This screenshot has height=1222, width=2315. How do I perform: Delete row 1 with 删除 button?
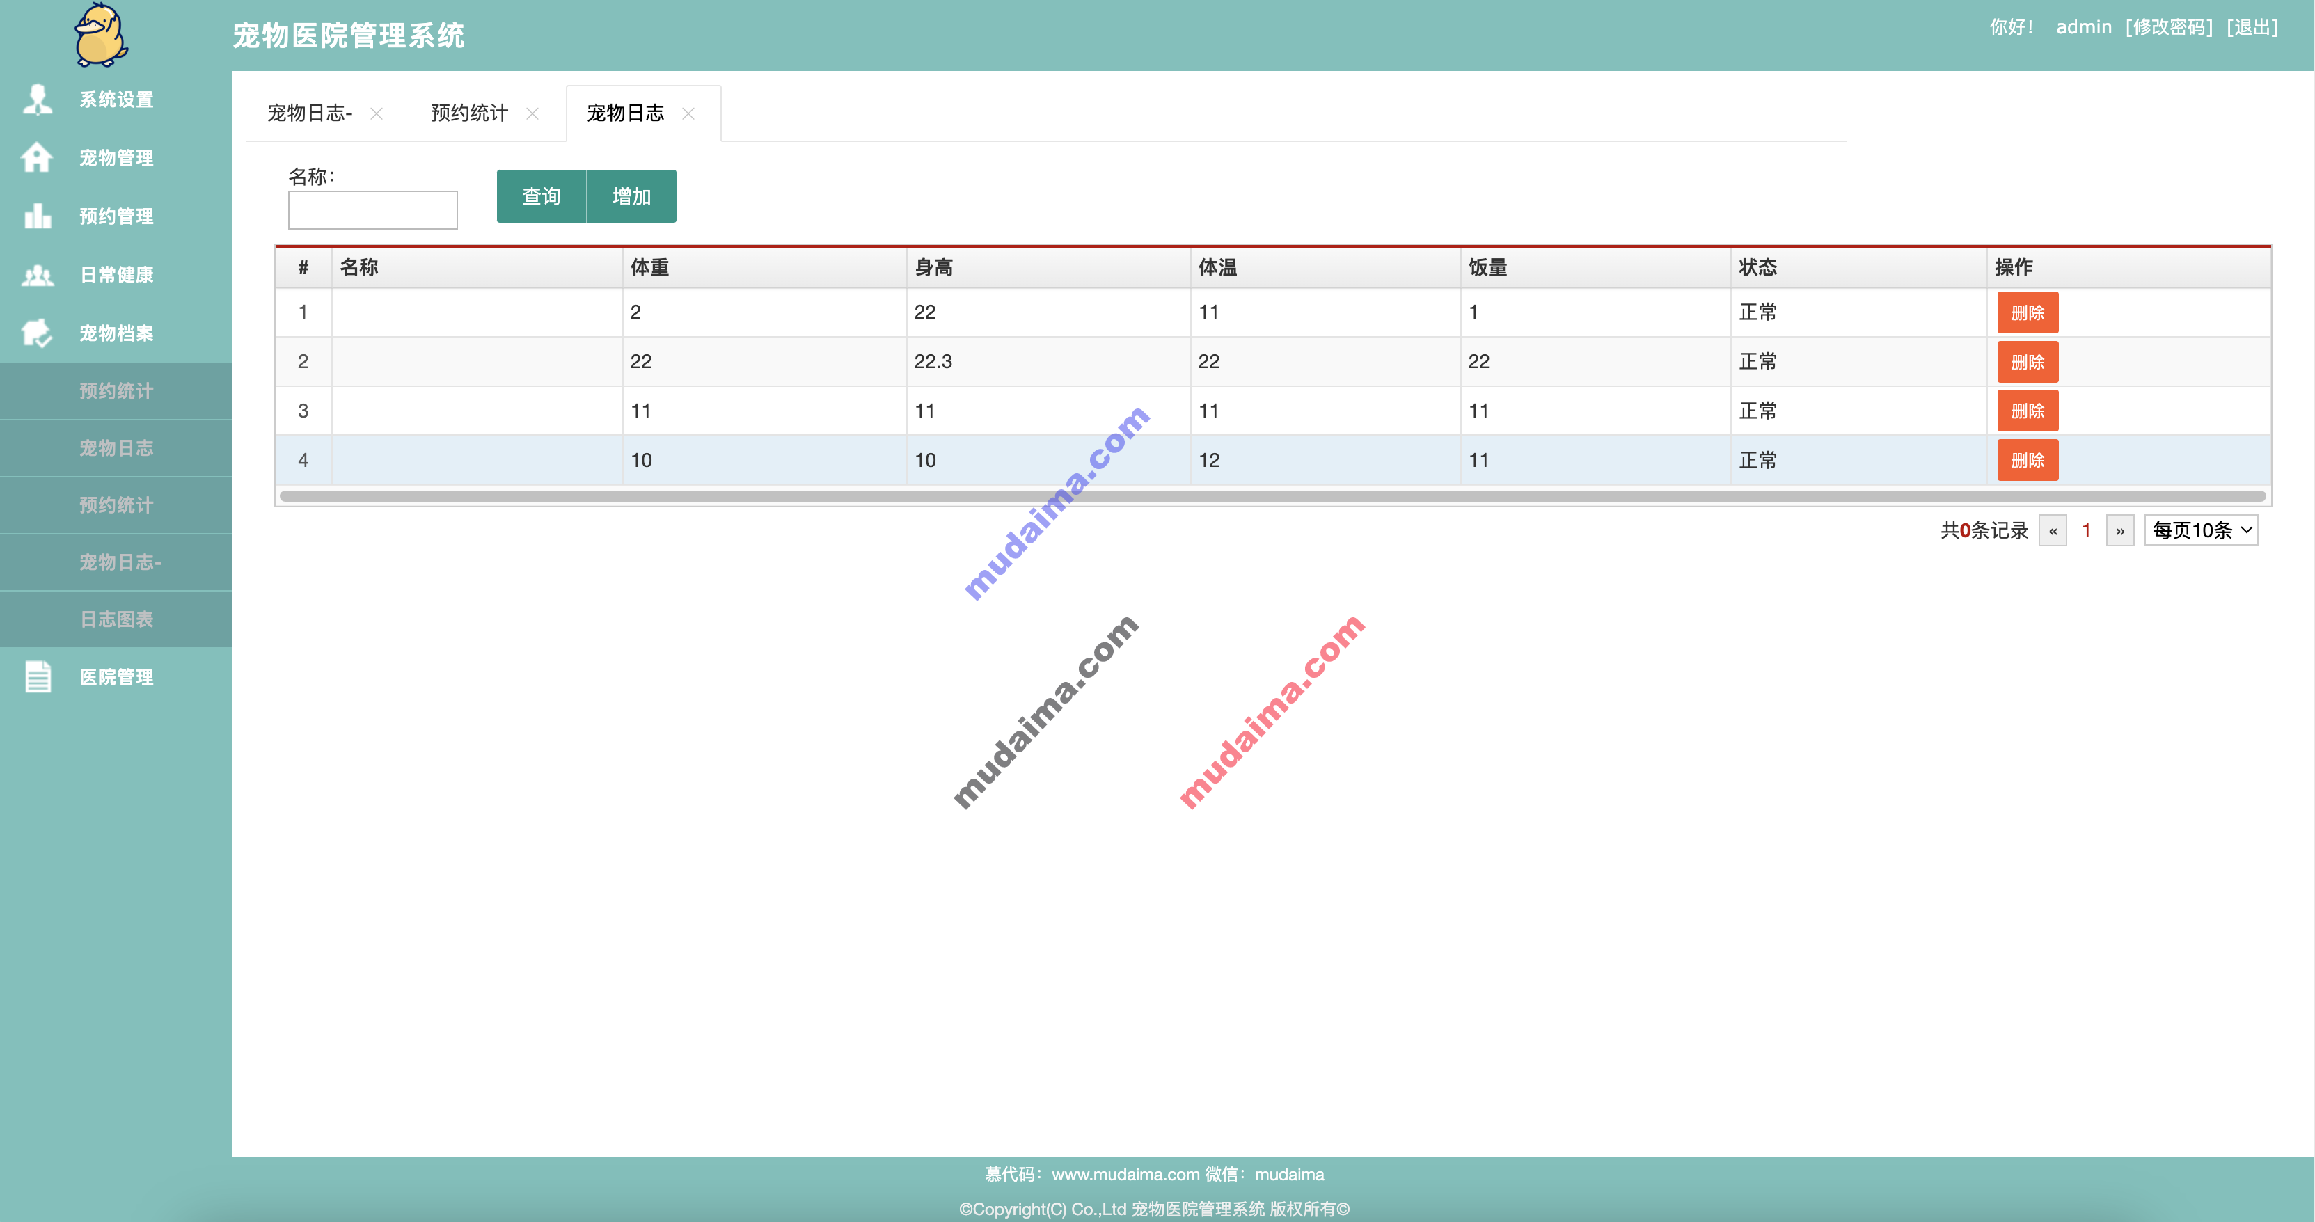[x=2028, y=312]
